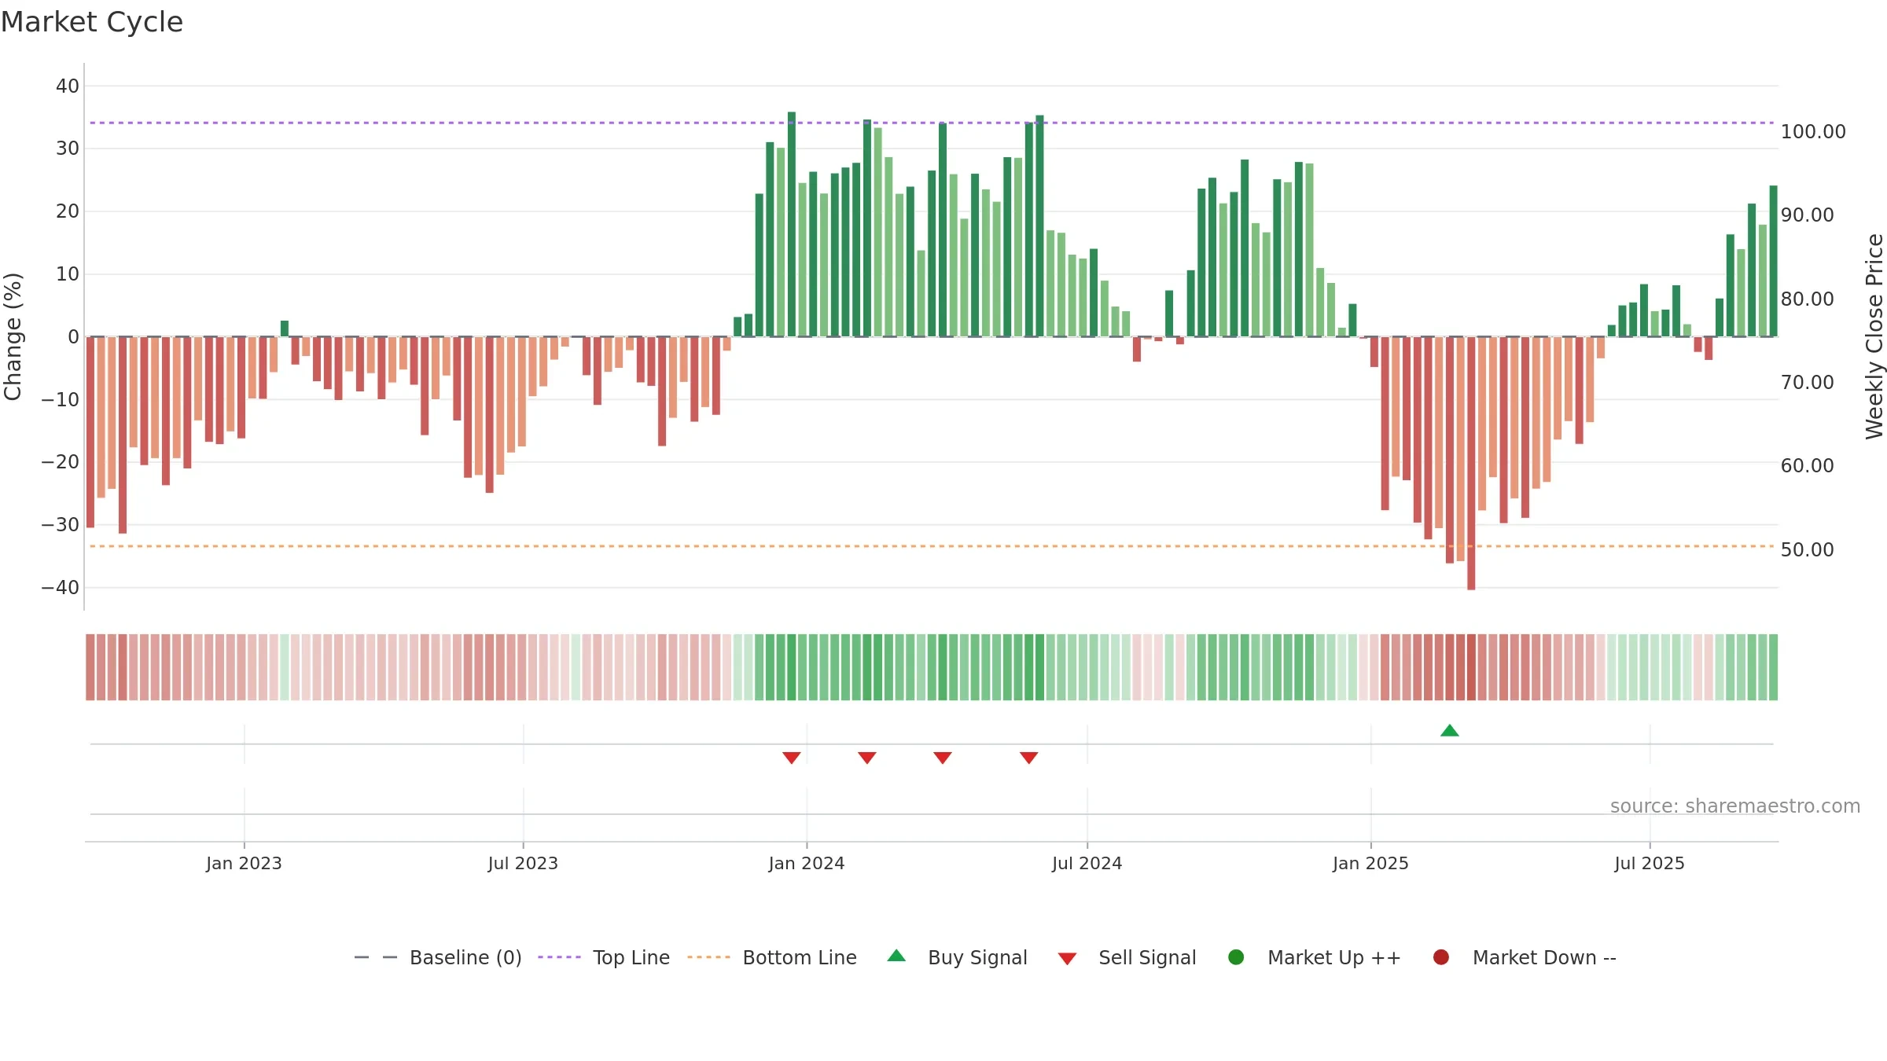Click the first red Sell Signal marker before Jan 2024
1887x1061 pixels.
point(792,758)
